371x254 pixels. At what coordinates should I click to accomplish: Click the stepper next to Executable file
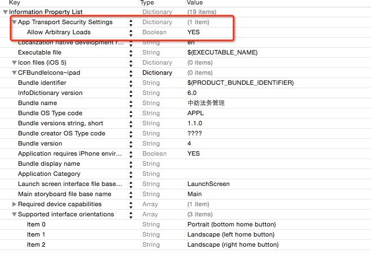[x=131, y=52]
